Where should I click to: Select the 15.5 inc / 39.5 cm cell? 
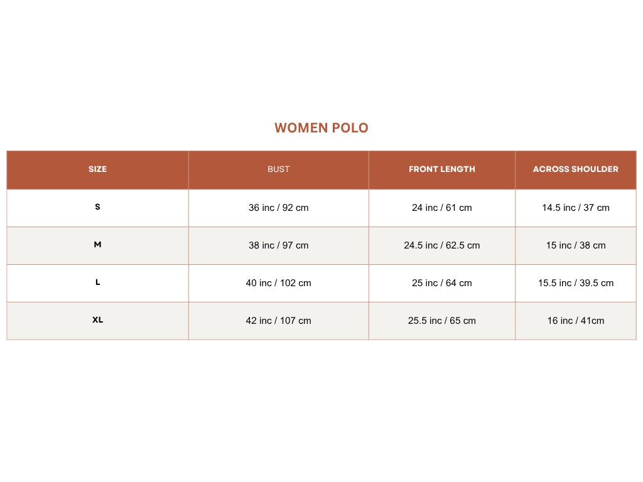coord(575,283)
